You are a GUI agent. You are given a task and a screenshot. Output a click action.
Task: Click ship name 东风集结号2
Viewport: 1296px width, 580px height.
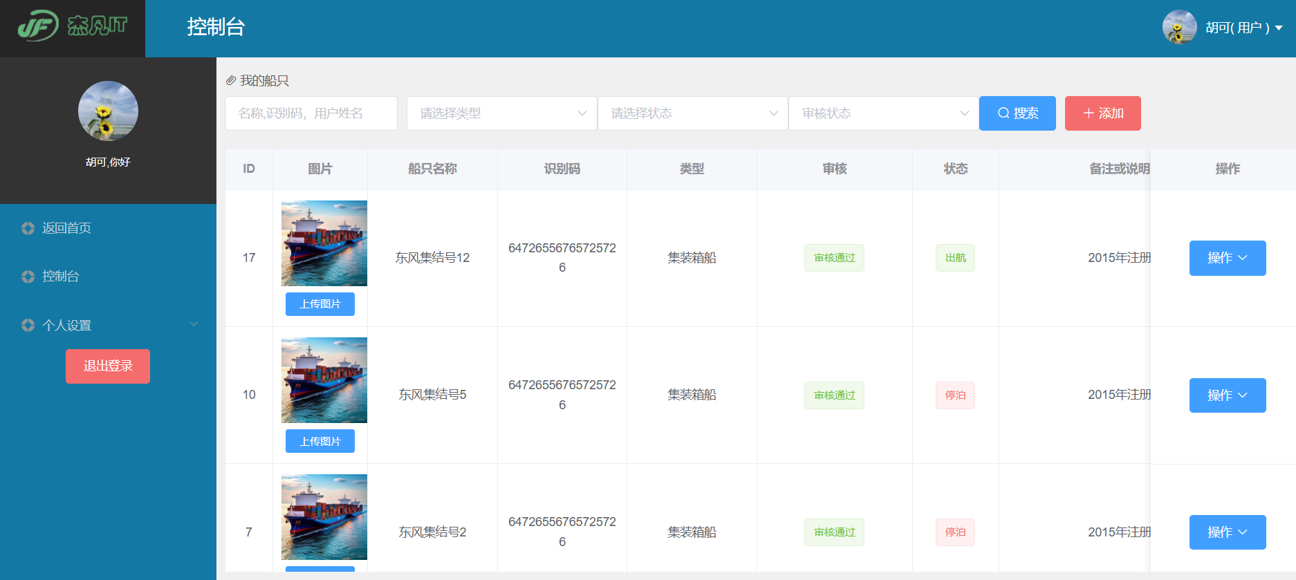click(x=432, y=532)
